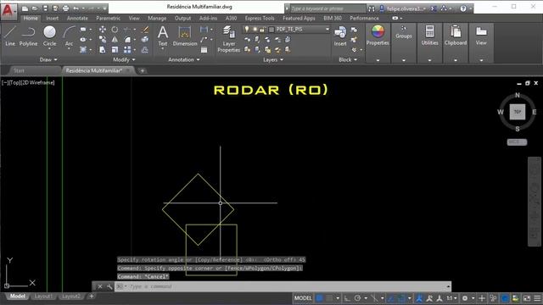This screenshot has width=543, height=305.
Task: Toggle grid display in status bar
Action: coord(320,297)
